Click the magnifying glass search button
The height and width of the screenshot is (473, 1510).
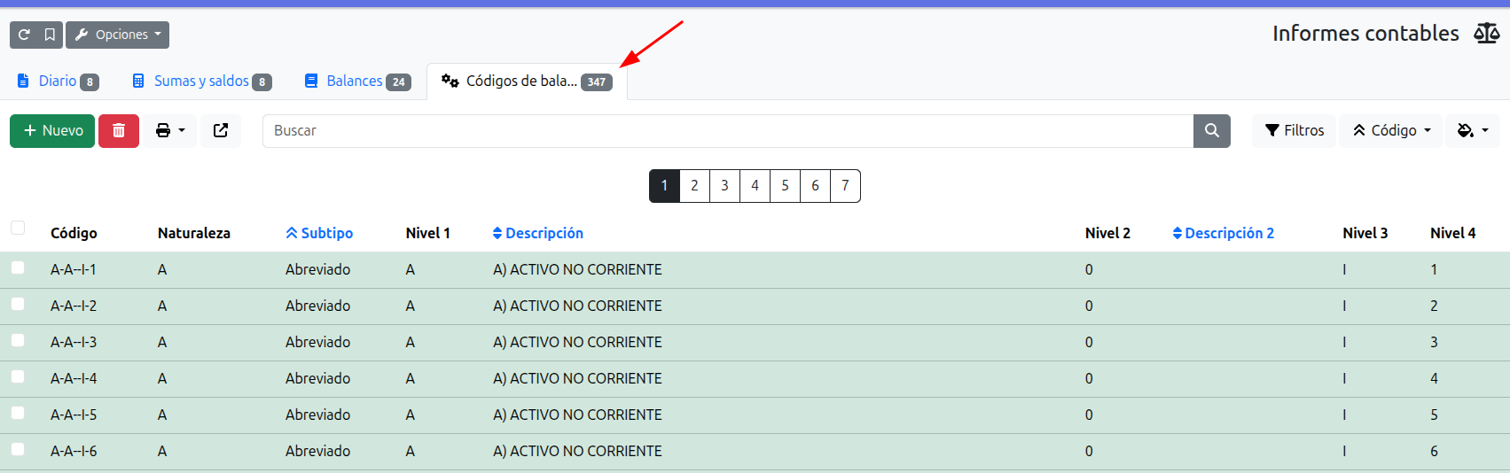pyautogui.click(x=1212, y=131)
